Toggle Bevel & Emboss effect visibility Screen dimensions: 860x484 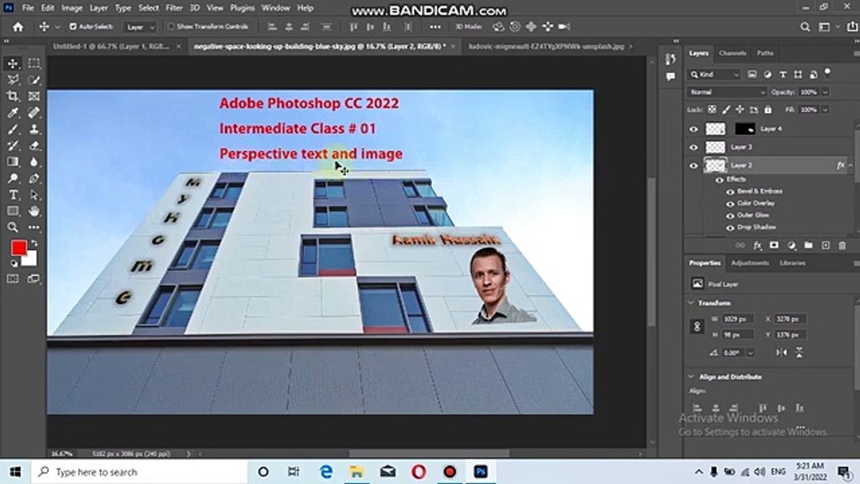(x=730, y=192)
